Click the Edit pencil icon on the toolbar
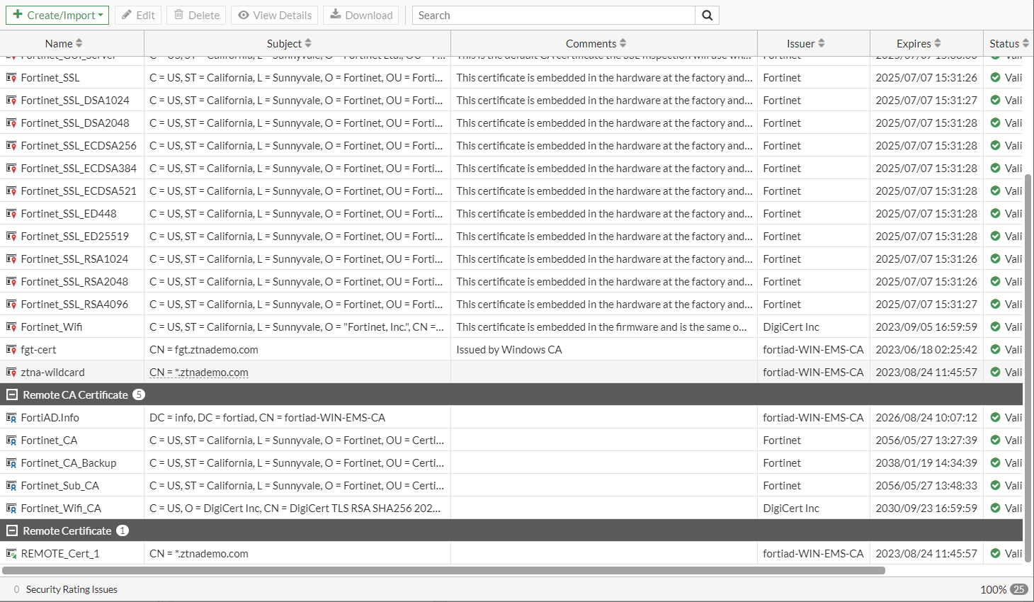This screenshot has height=602, width=1034. [x=127, y=15]
